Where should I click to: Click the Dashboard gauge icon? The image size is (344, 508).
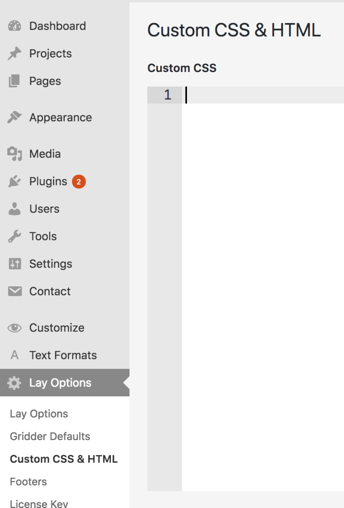coord(14,26)
